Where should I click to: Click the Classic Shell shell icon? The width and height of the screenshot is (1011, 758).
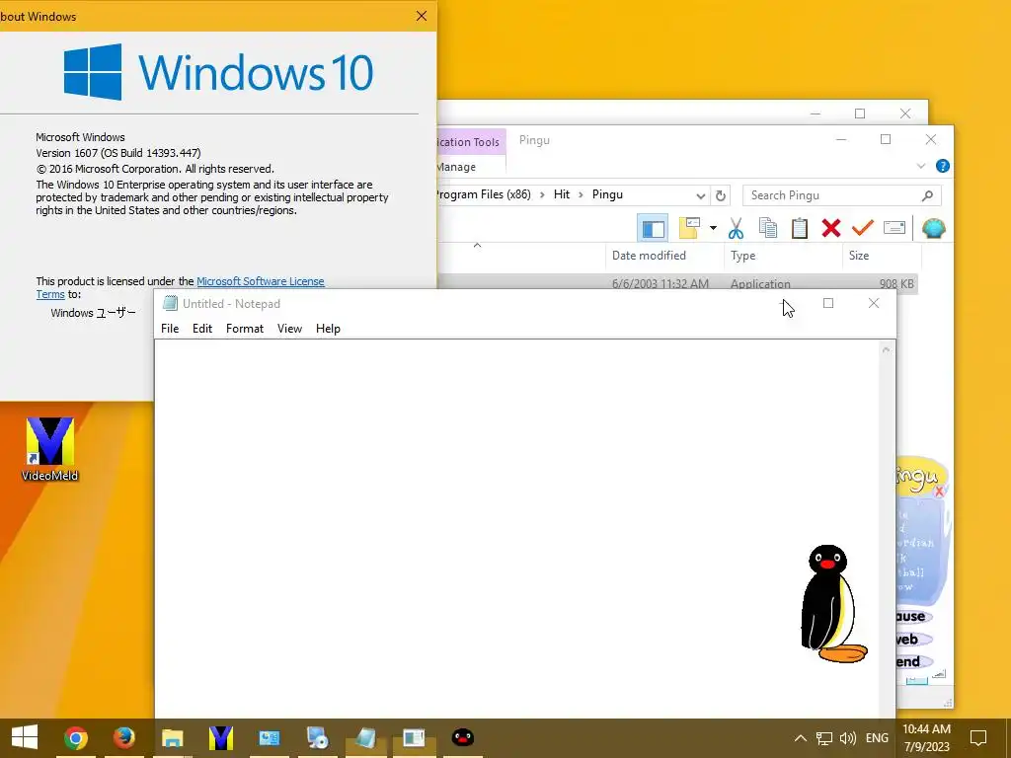[934, 228]
